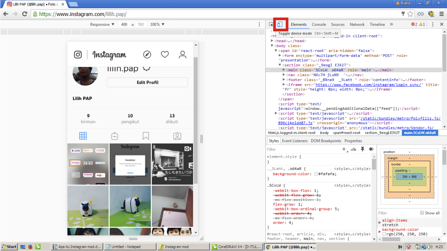This screenshot has height=251, width=447.
Task: Click the New Style Rule plus icon
Action: tap(344, 149)
